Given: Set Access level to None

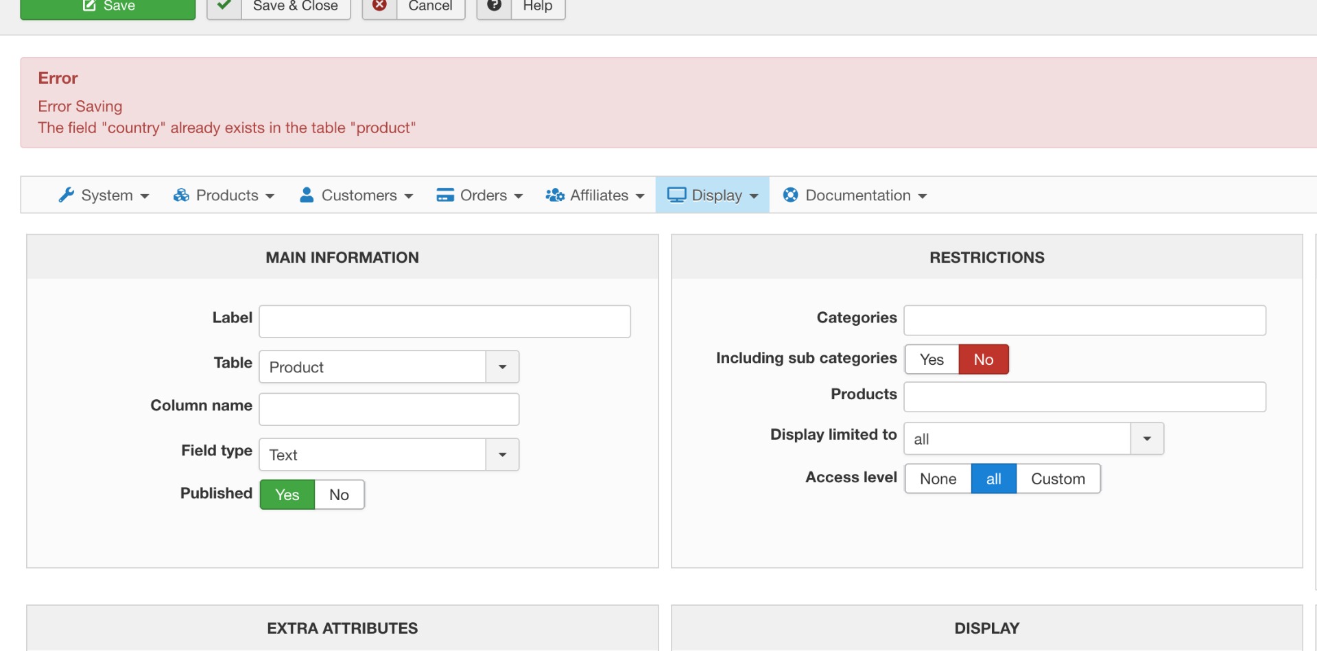Looking at the screenshot, I should pos(938,479).
